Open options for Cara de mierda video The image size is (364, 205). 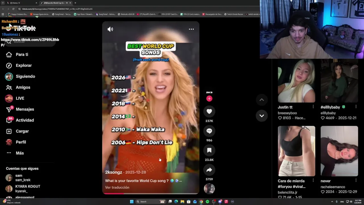[x=313, y=181]
